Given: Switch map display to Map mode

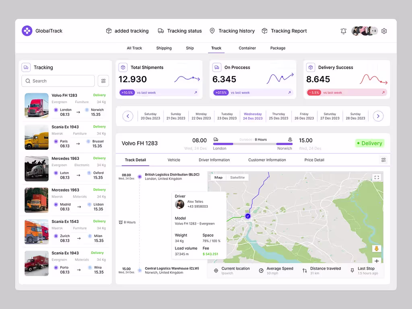Looking at the screenshot, I should pos(218,177).
